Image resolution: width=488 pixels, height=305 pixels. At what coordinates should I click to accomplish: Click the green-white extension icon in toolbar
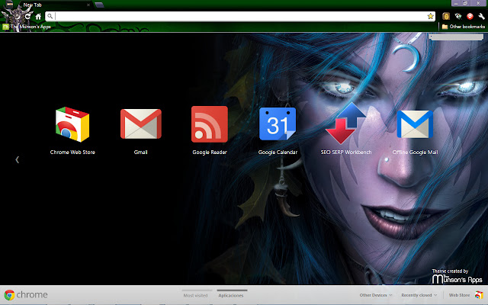coord(457,16)
